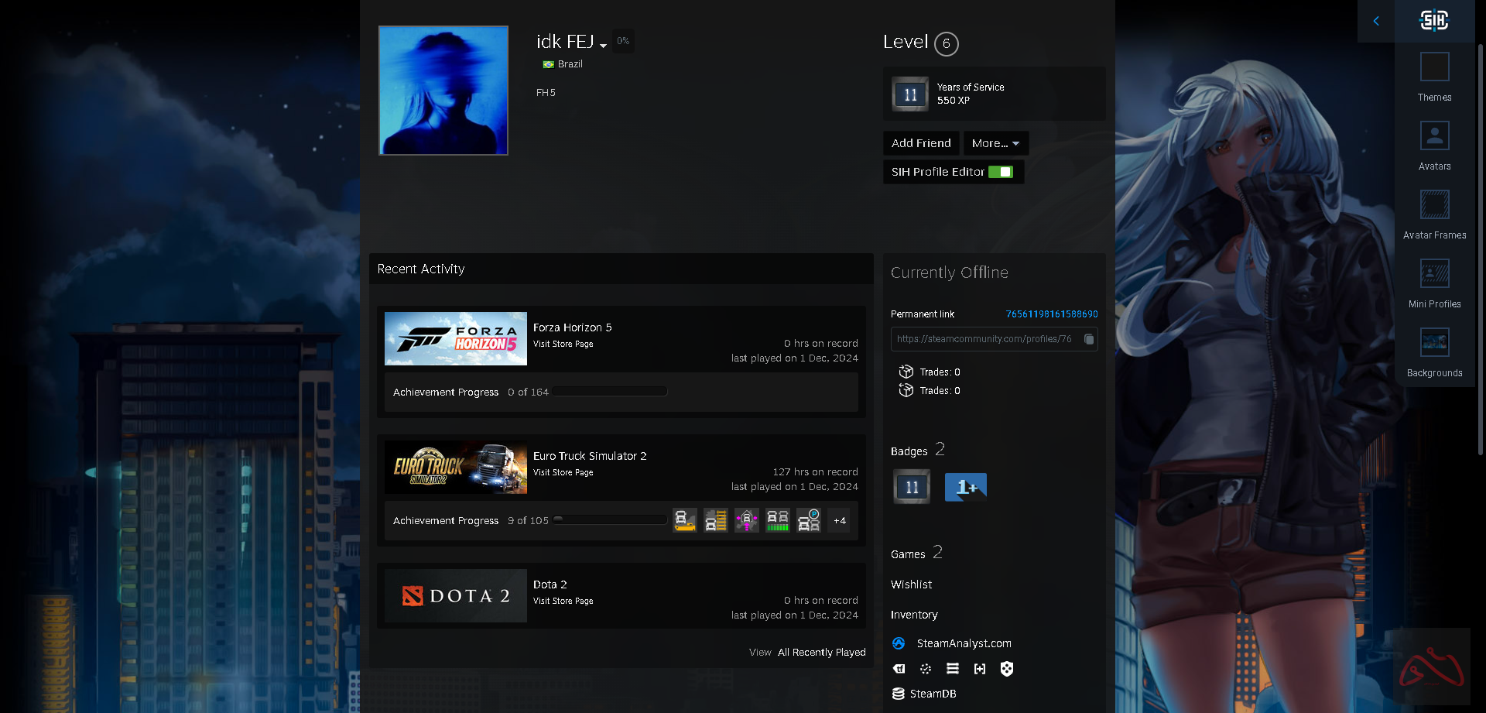1486x713 pixels.
Task: Expand the username history arrow beside idk FEJ
Action: [603, 46]
